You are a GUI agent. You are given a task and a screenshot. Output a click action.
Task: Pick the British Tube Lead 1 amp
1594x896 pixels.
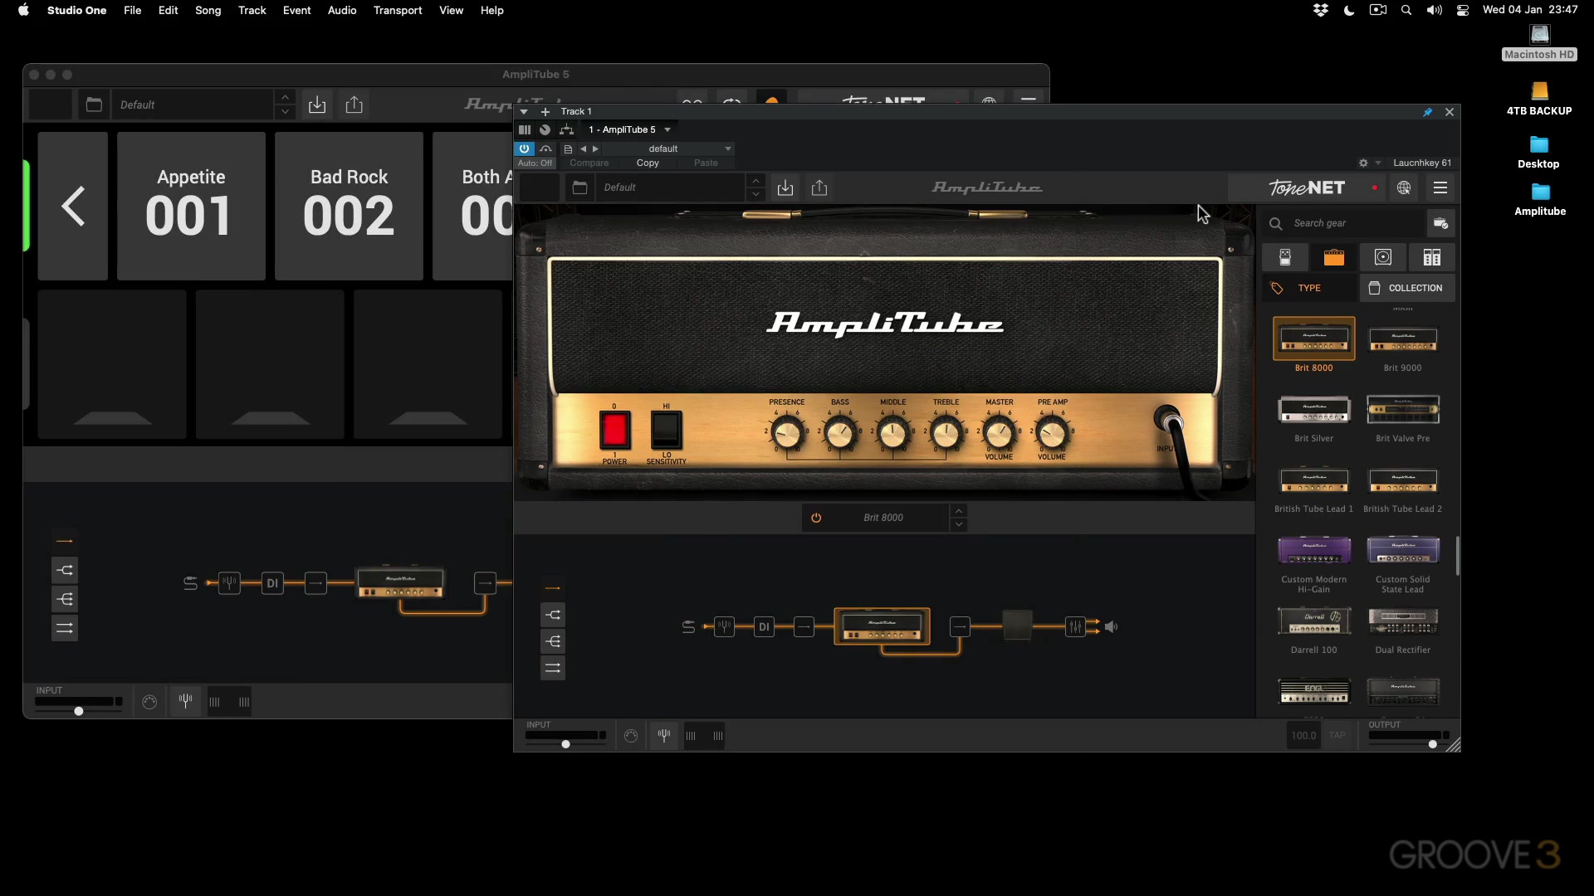[1314, 480]
